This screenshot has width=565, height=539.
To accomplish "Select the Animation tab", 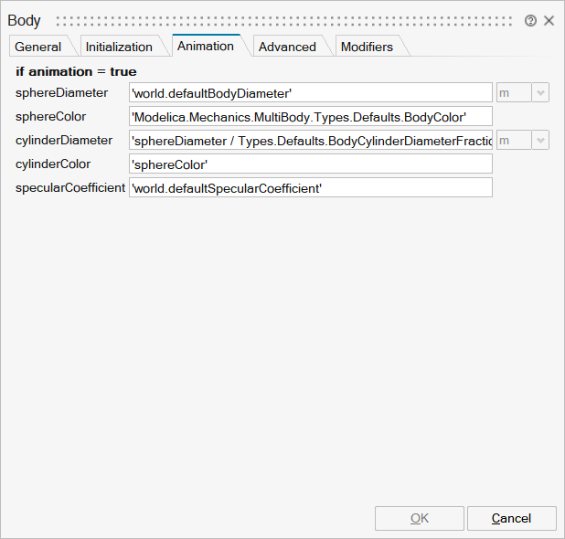I will pos(205,46).
